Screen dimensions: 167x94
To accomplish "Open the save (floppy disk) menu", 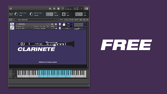I will [x=50, y=9].
